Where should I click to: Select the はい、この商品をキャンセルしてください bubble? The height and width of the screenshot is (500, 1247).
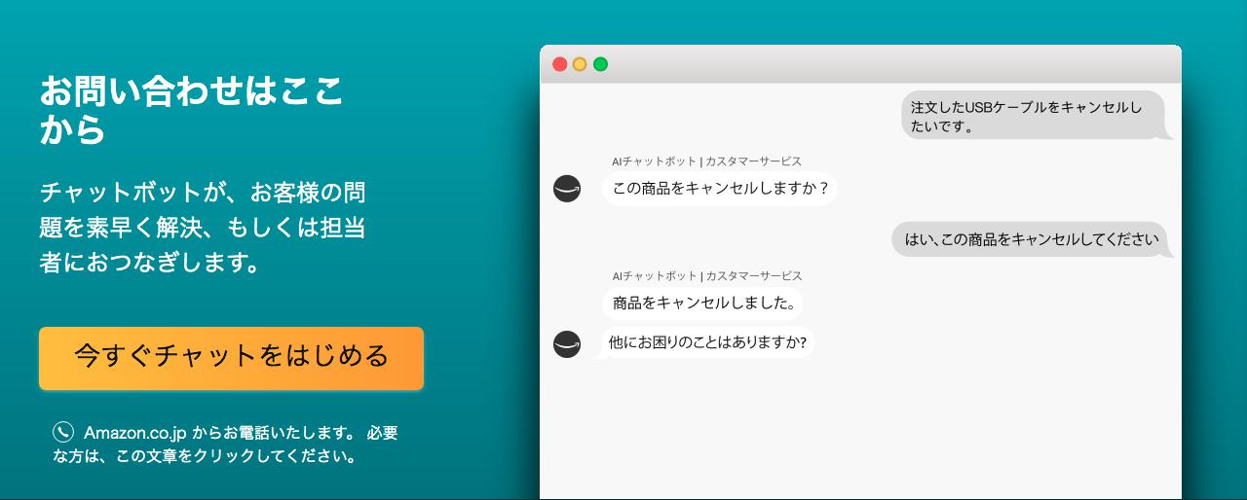[1031, 239]
